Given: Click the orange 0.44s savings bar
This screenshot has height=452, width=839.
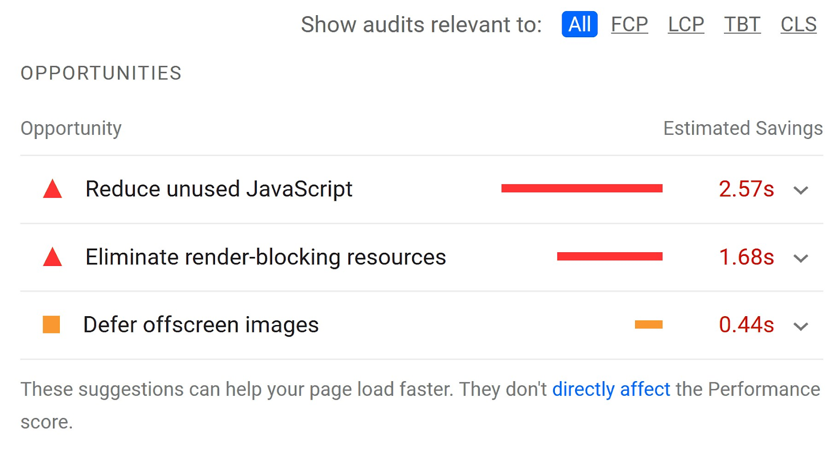Looking at the screenshot, I should (x=649, y=325).
